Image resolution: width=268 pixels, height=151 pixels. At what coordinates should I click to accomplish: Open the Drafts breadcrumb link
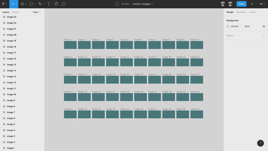coord(125,4)
